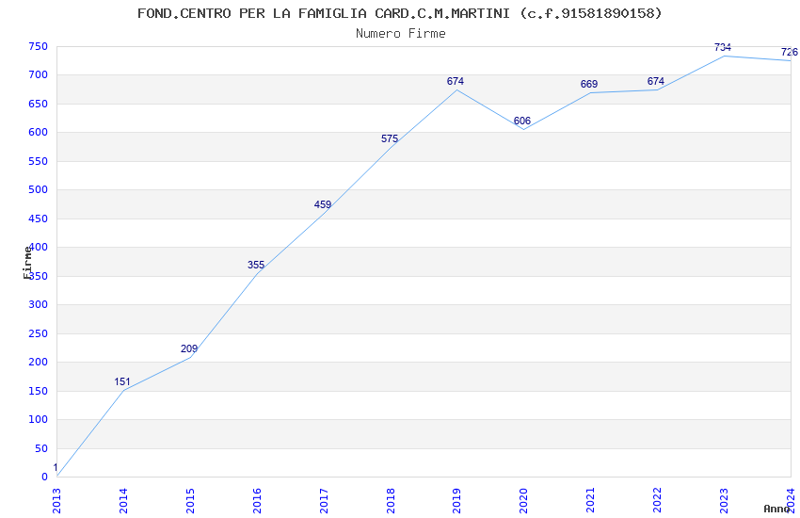The image size is (800, 518).
Task: Click the x-axis year 2021
Action: (591, 501)
